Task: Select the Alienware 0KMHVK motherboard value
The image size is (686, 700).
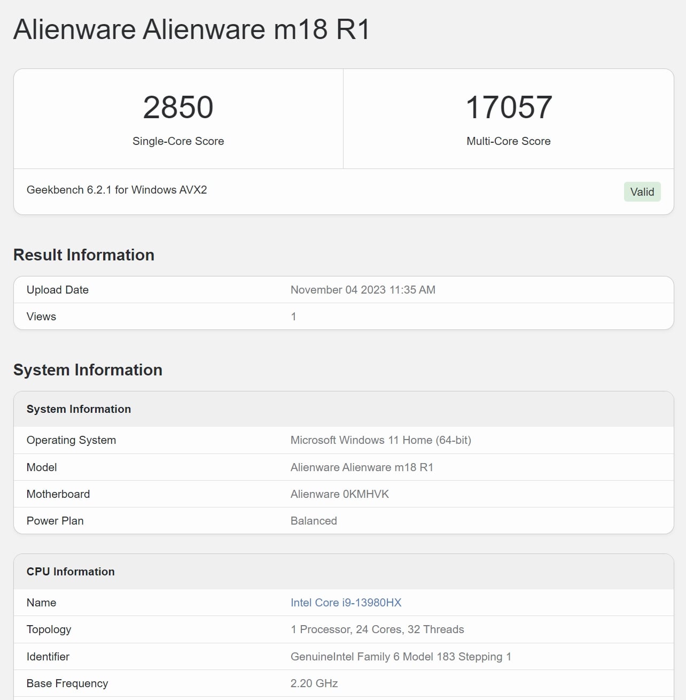Action: click(340, 494)
